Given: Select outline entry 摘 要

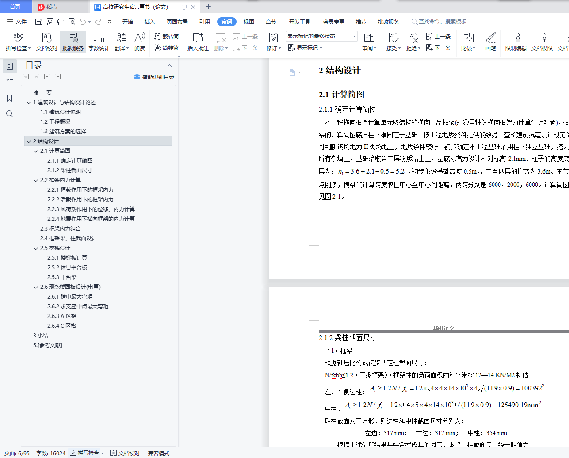Looking at the screenshot, I should click(x=42, y=93).
